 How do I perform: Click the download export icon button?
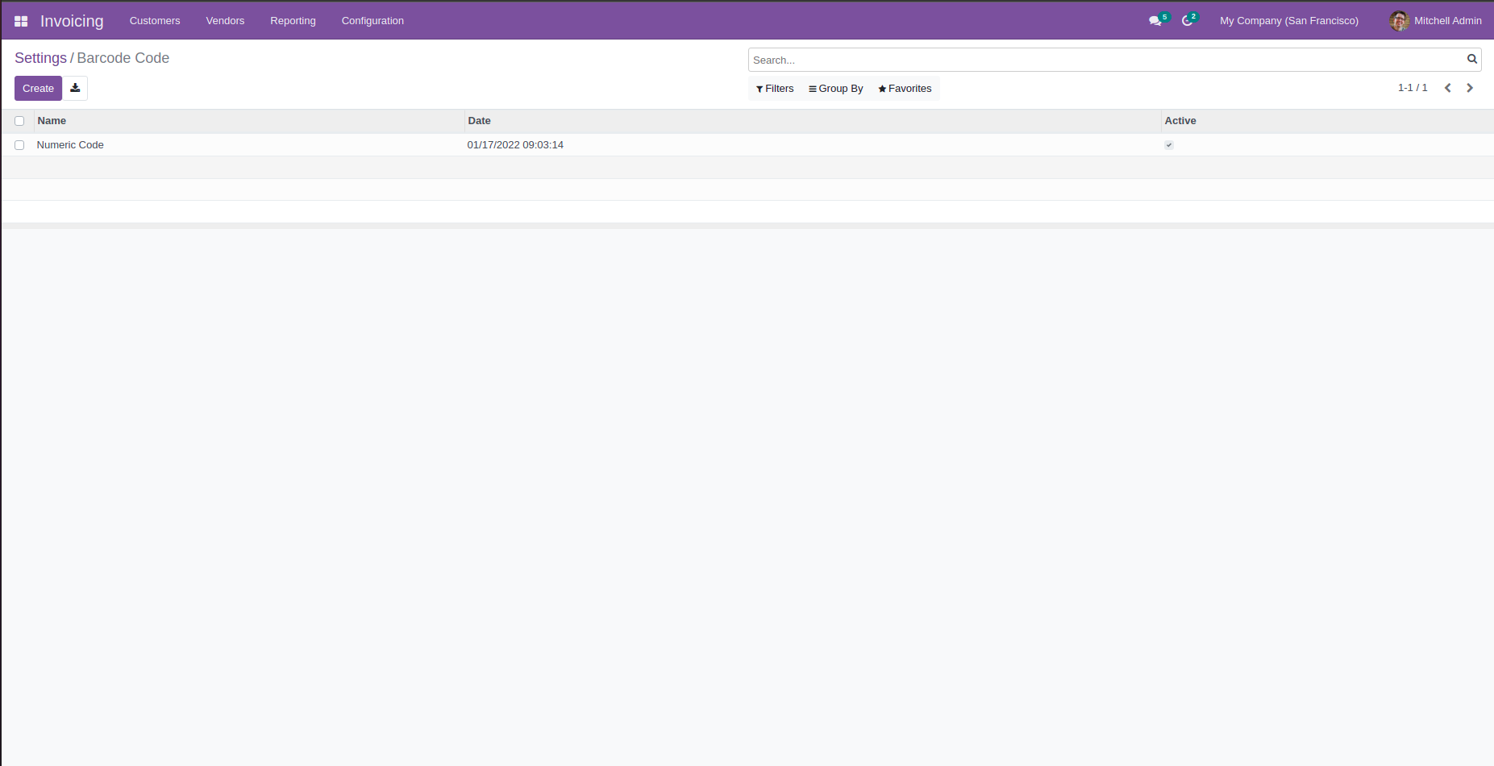coord(75,88)
